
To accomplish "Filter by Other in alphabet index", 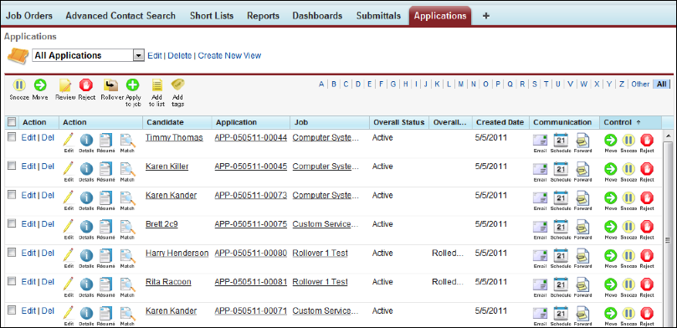I will pyautogui.click(x=640, y=85).
